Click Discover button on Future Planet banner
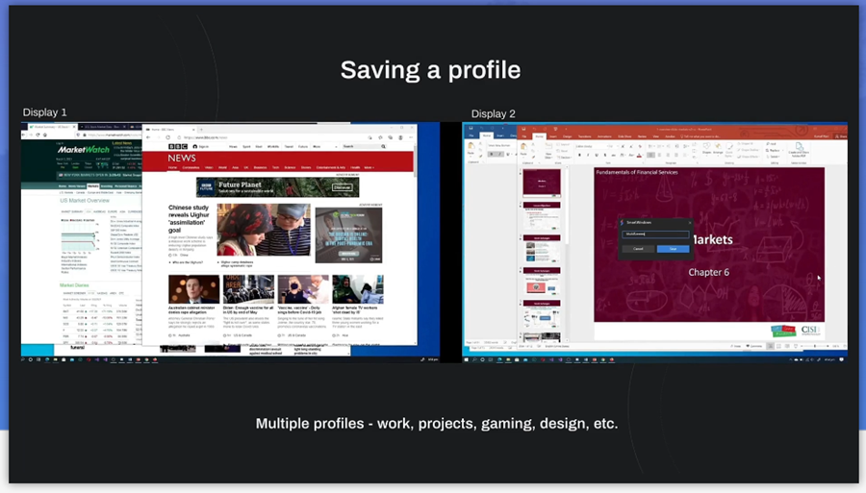Image resolution: width=866 pixels, height=493 pixels. coord(342,187)
